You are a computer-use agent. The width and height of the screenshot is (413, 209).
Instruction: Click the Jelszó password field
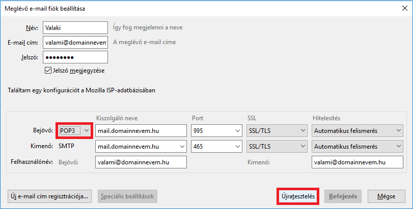[x=75, y=57]
